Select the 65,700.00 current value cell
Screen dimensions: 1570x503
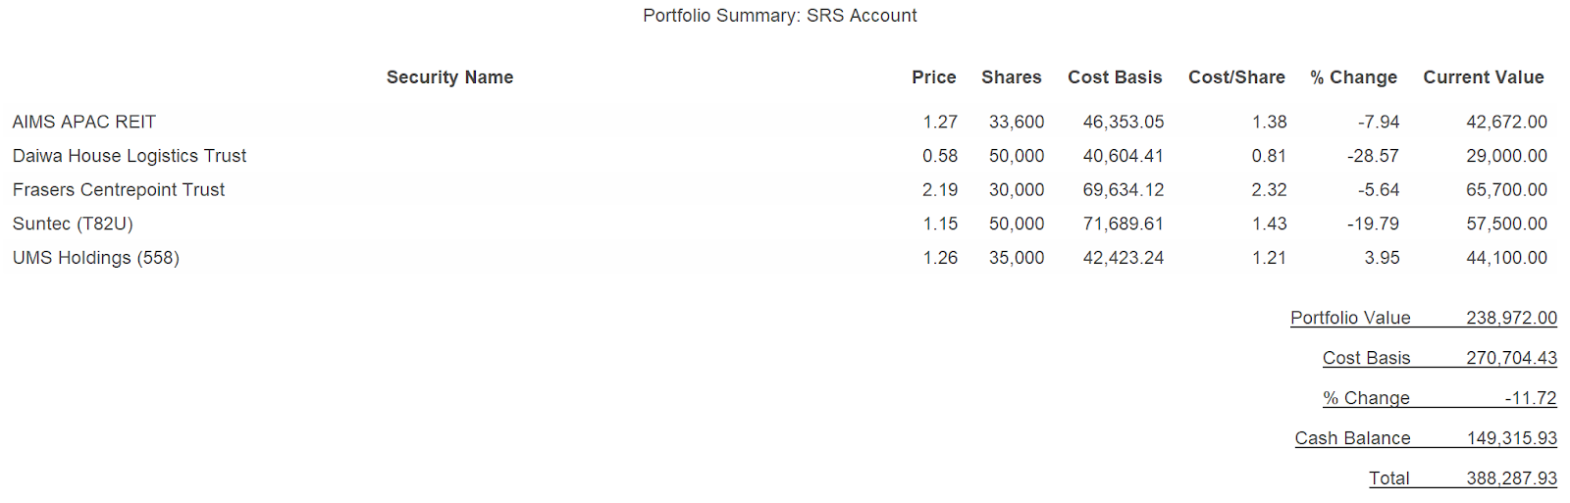point(1506,189)
